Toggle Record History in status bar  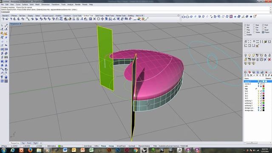tap(144, 146)
